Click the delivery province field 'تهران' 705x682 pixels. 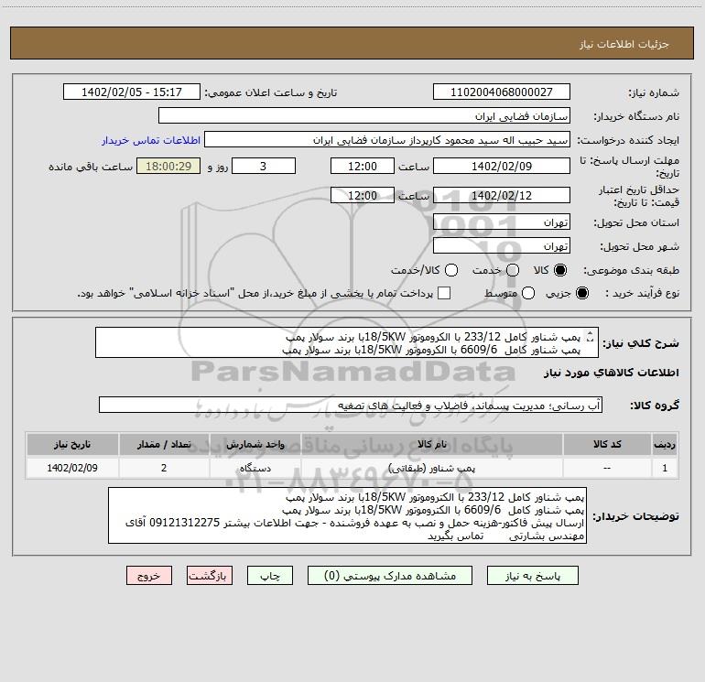tap(502, 222)
